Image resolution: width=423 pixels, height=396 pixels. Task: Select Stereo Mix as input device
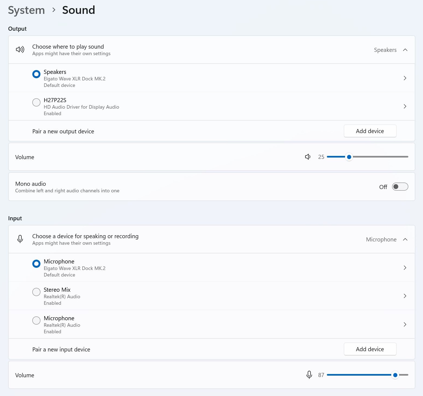36,292
